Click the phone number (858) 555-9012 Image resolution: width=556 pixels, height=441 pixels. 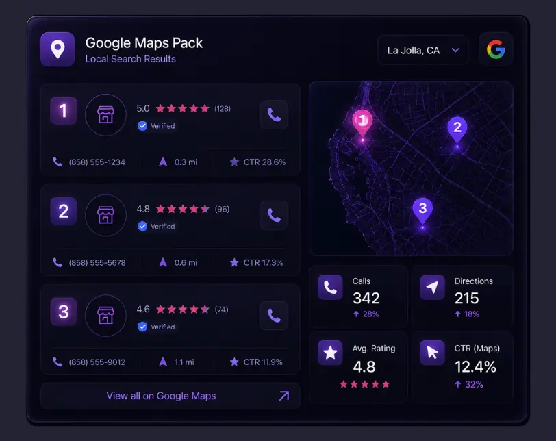pyautogui.click(x=97, y=362)
